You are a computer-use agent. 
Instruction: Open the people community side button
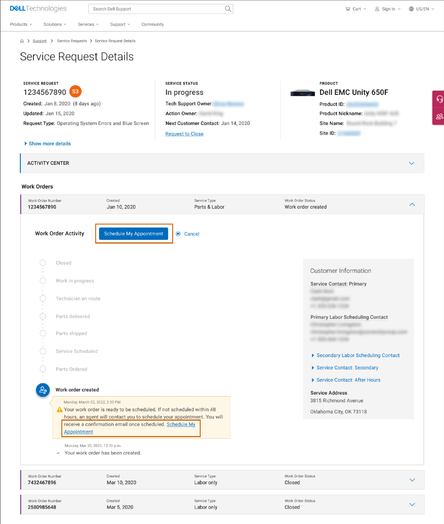coord(439,116)
